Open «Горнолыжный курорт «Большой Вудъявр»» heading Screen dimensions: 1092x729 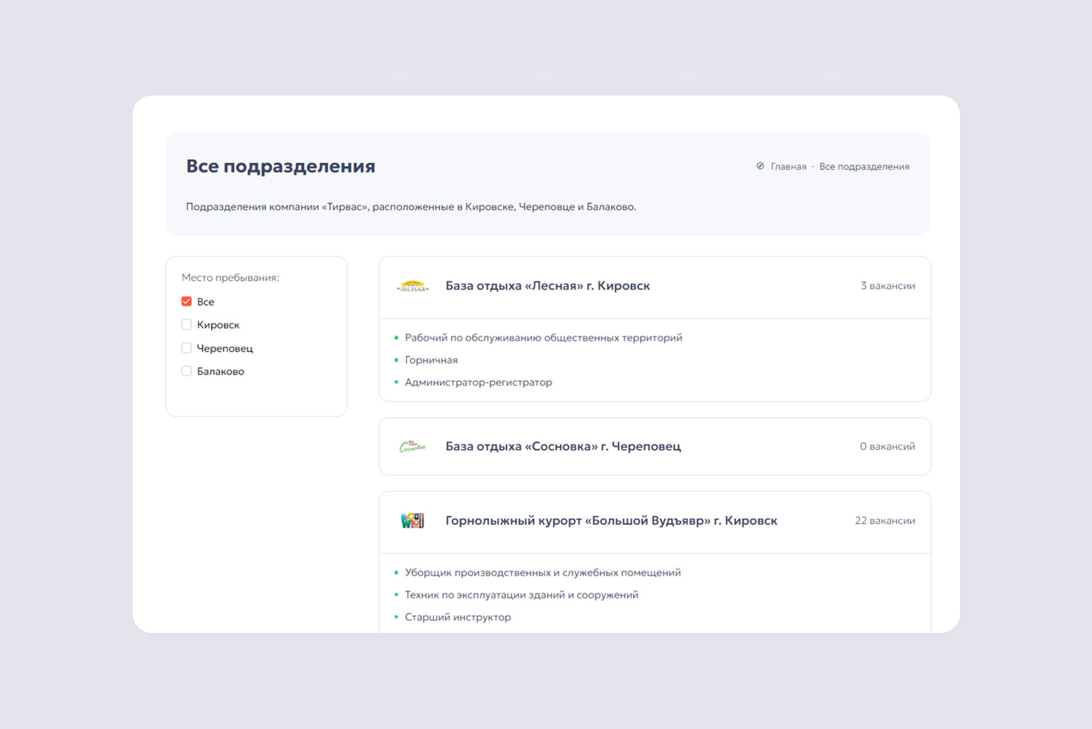611,521
